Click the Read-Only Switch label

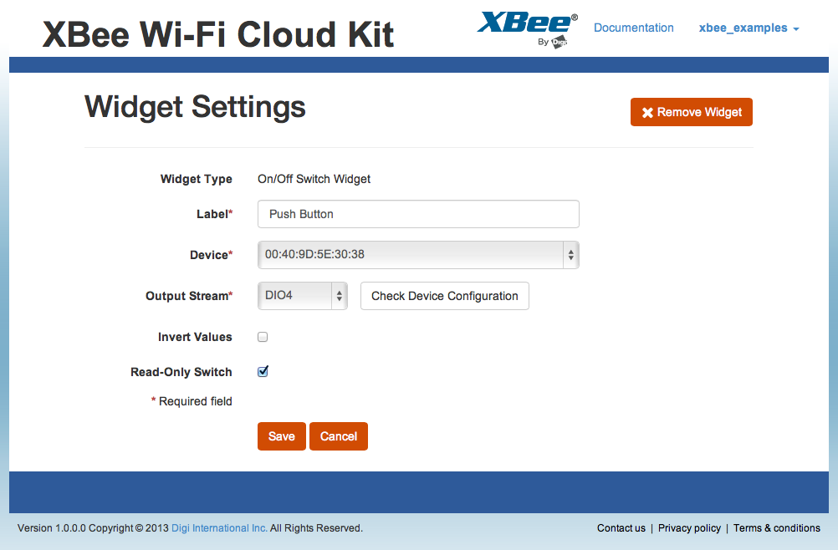click(x=181, y=372)
